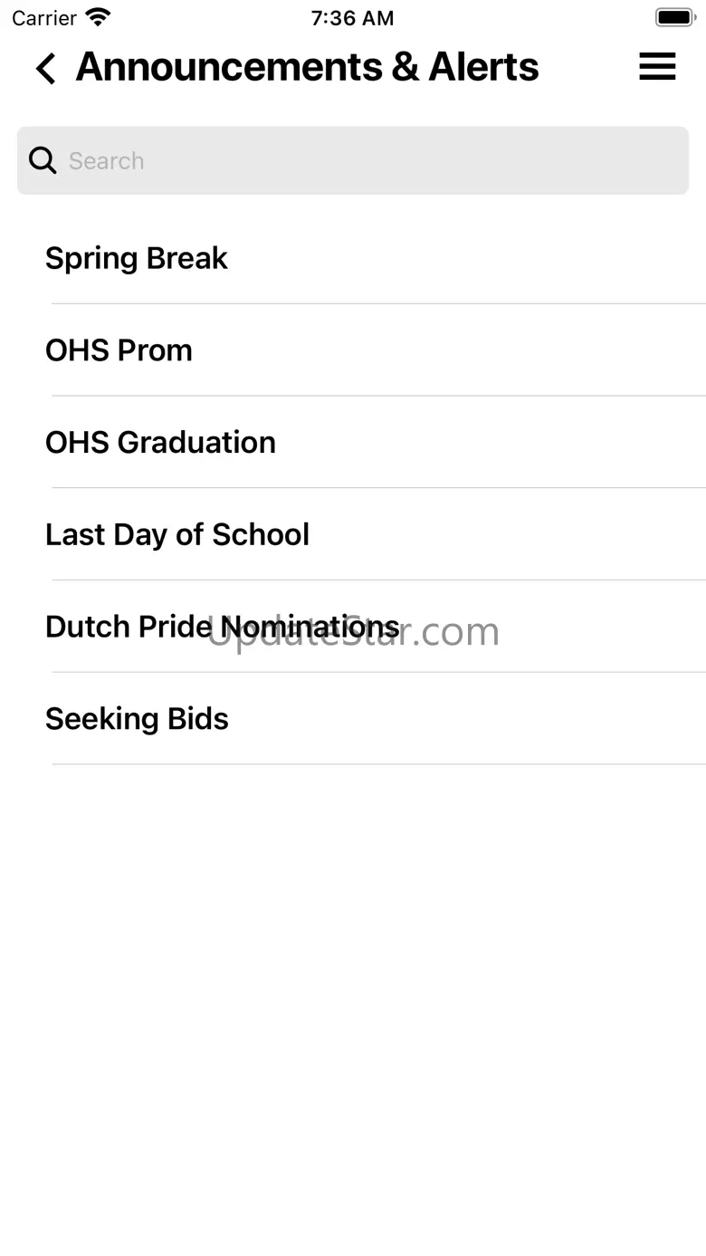The height and width of the screenshot is (1256, 706).
Task: Click the Search placeholder text
Action: [107, 160]
